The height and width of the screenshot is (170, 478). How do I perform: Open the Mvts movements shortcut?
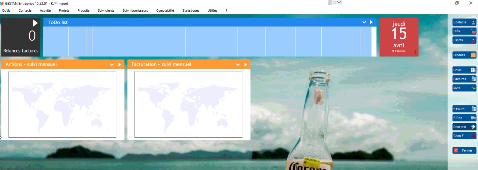tap(464, 88)
